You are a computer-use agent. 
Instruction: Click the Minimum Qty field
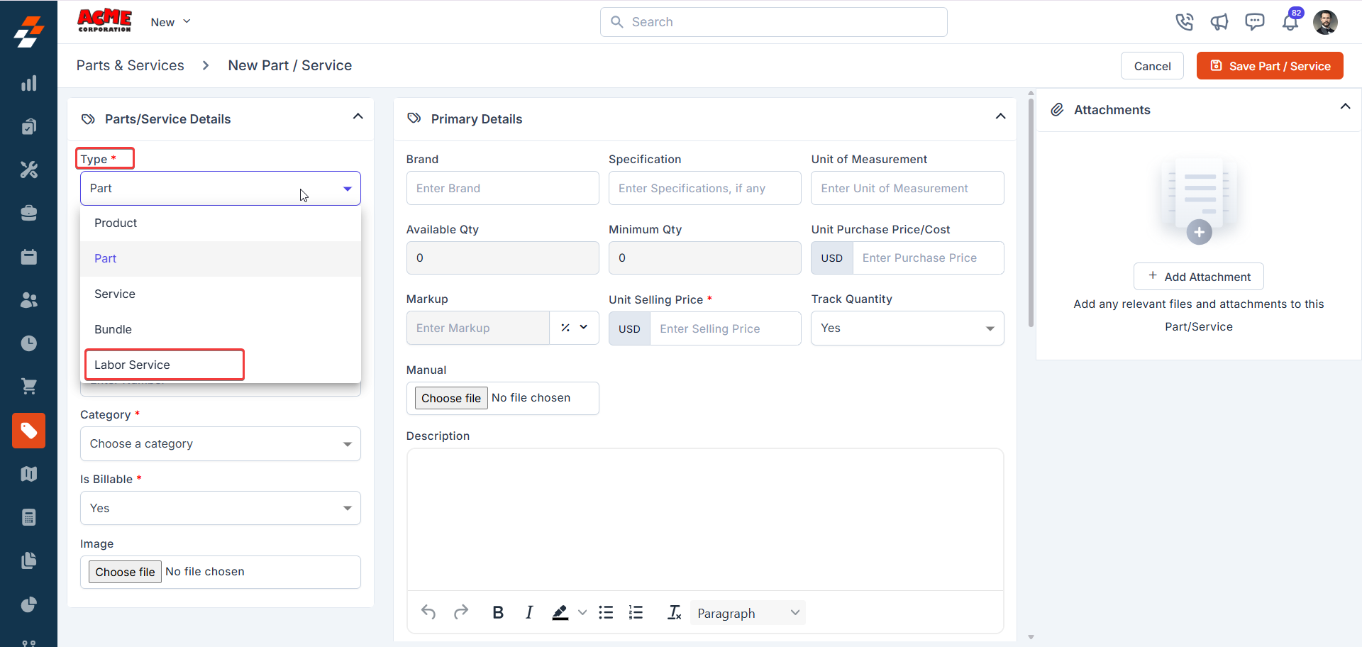pyautogui.click(x=705, y=258)
